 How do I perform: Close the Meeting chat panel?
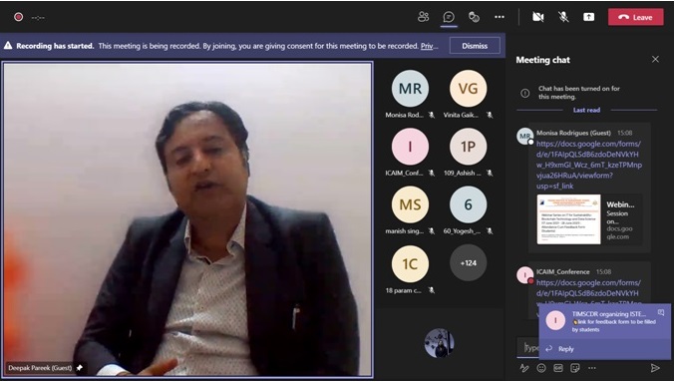pyautogui.click(x=655, y=60)
